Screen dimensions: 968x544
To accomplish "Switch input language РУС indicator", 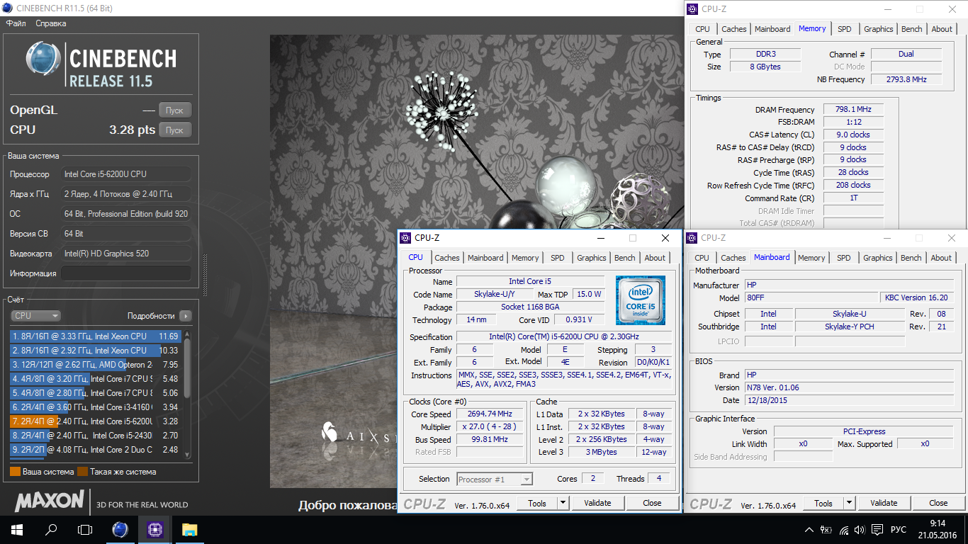I will click(898, 530).
